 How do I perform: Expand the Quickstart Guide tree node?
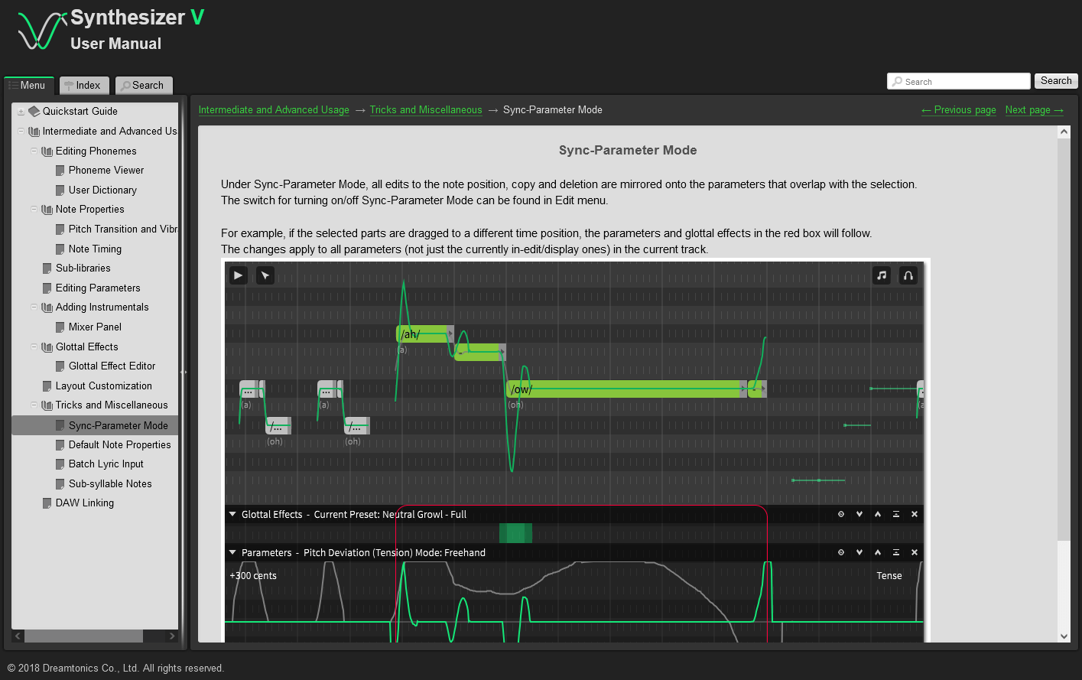(21, 112)
